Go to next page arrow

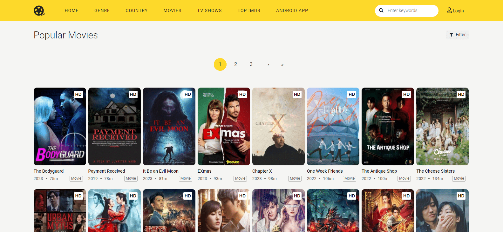click(x=267, y=64)
